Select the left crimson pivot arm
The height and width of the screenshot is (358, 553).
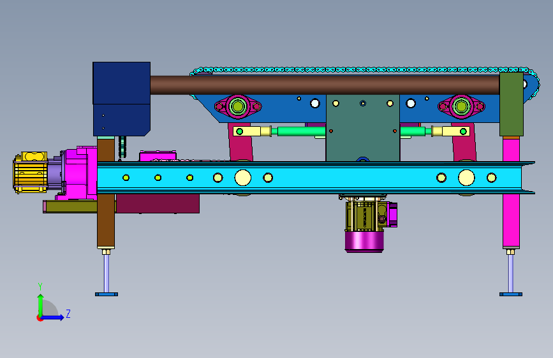click(240, 148)
